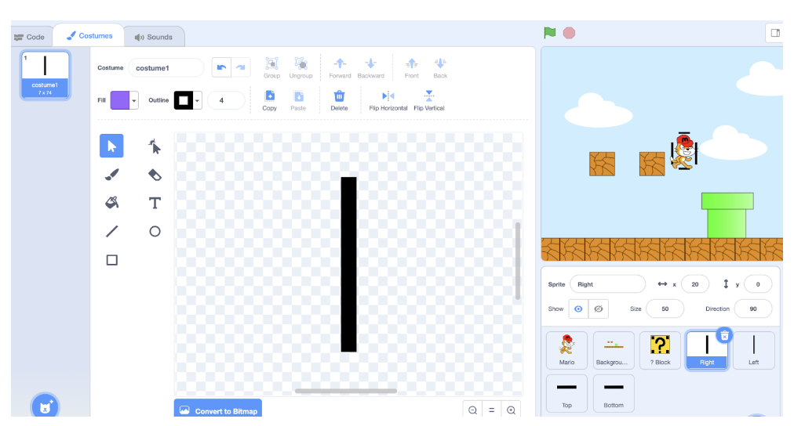
Task: Open the Fill color dropdown arrow
Action: click(x=133, y=100)
